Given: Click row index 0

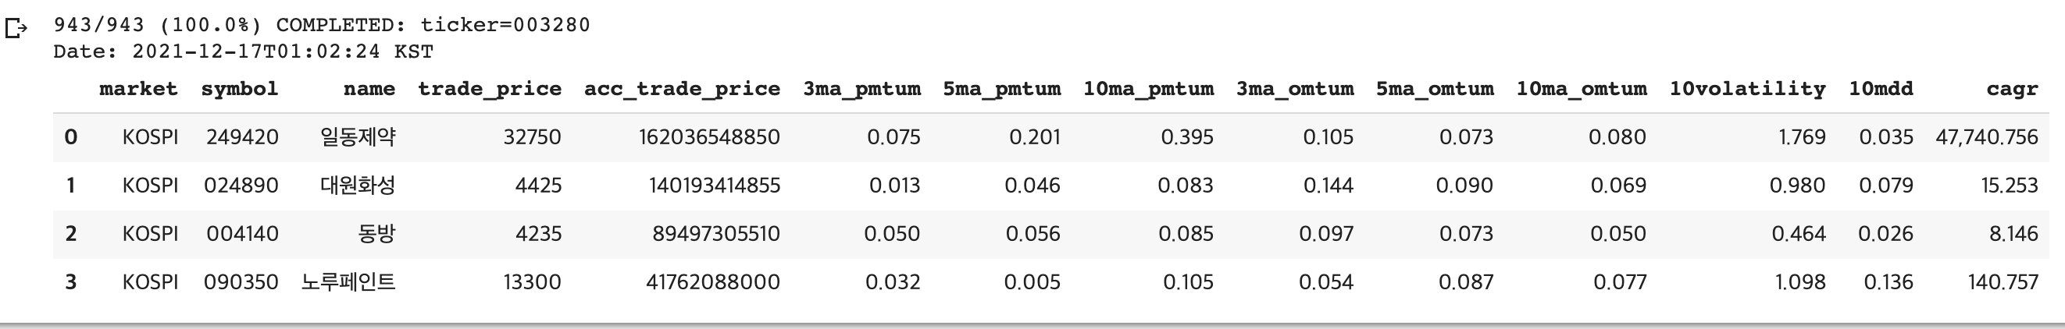Looking at the screenshot, I should click(70, 137).
